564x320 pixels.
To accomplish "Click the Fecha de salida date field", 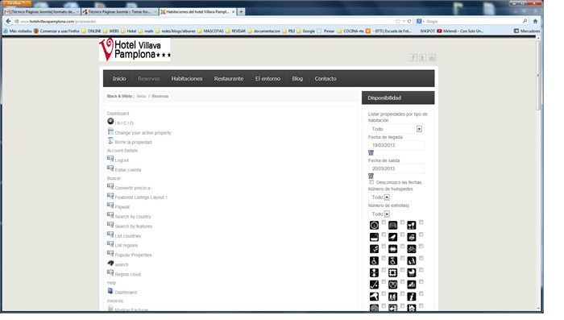I will (x=396, y=168).
